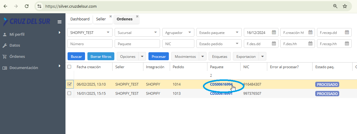Open package link CDS00616991
The width and height of the screenshot is (357, 134).
click(x=221, y=94)
